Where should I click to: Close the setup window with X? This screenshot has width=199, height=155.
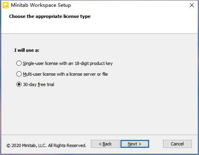pos(192,5)
